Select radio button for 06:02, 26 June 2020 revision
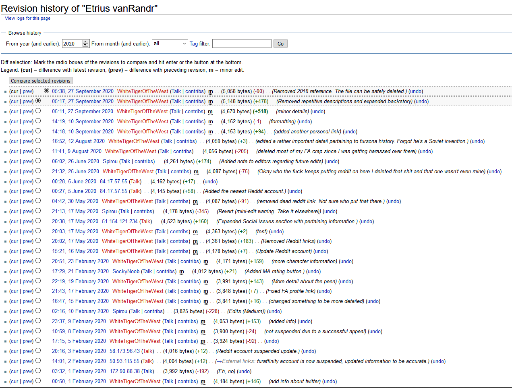This screenshot has width=512, height=388. click(x=38, y=161)
